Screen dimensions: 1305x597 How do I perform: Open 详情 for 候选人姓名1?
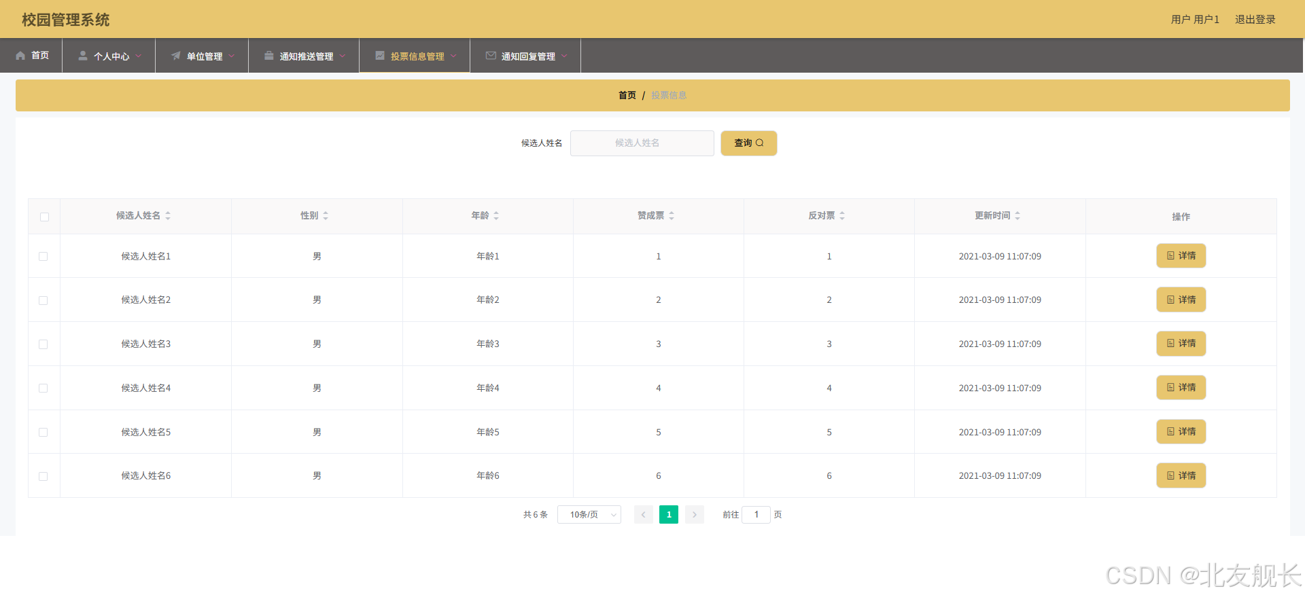1181,256
